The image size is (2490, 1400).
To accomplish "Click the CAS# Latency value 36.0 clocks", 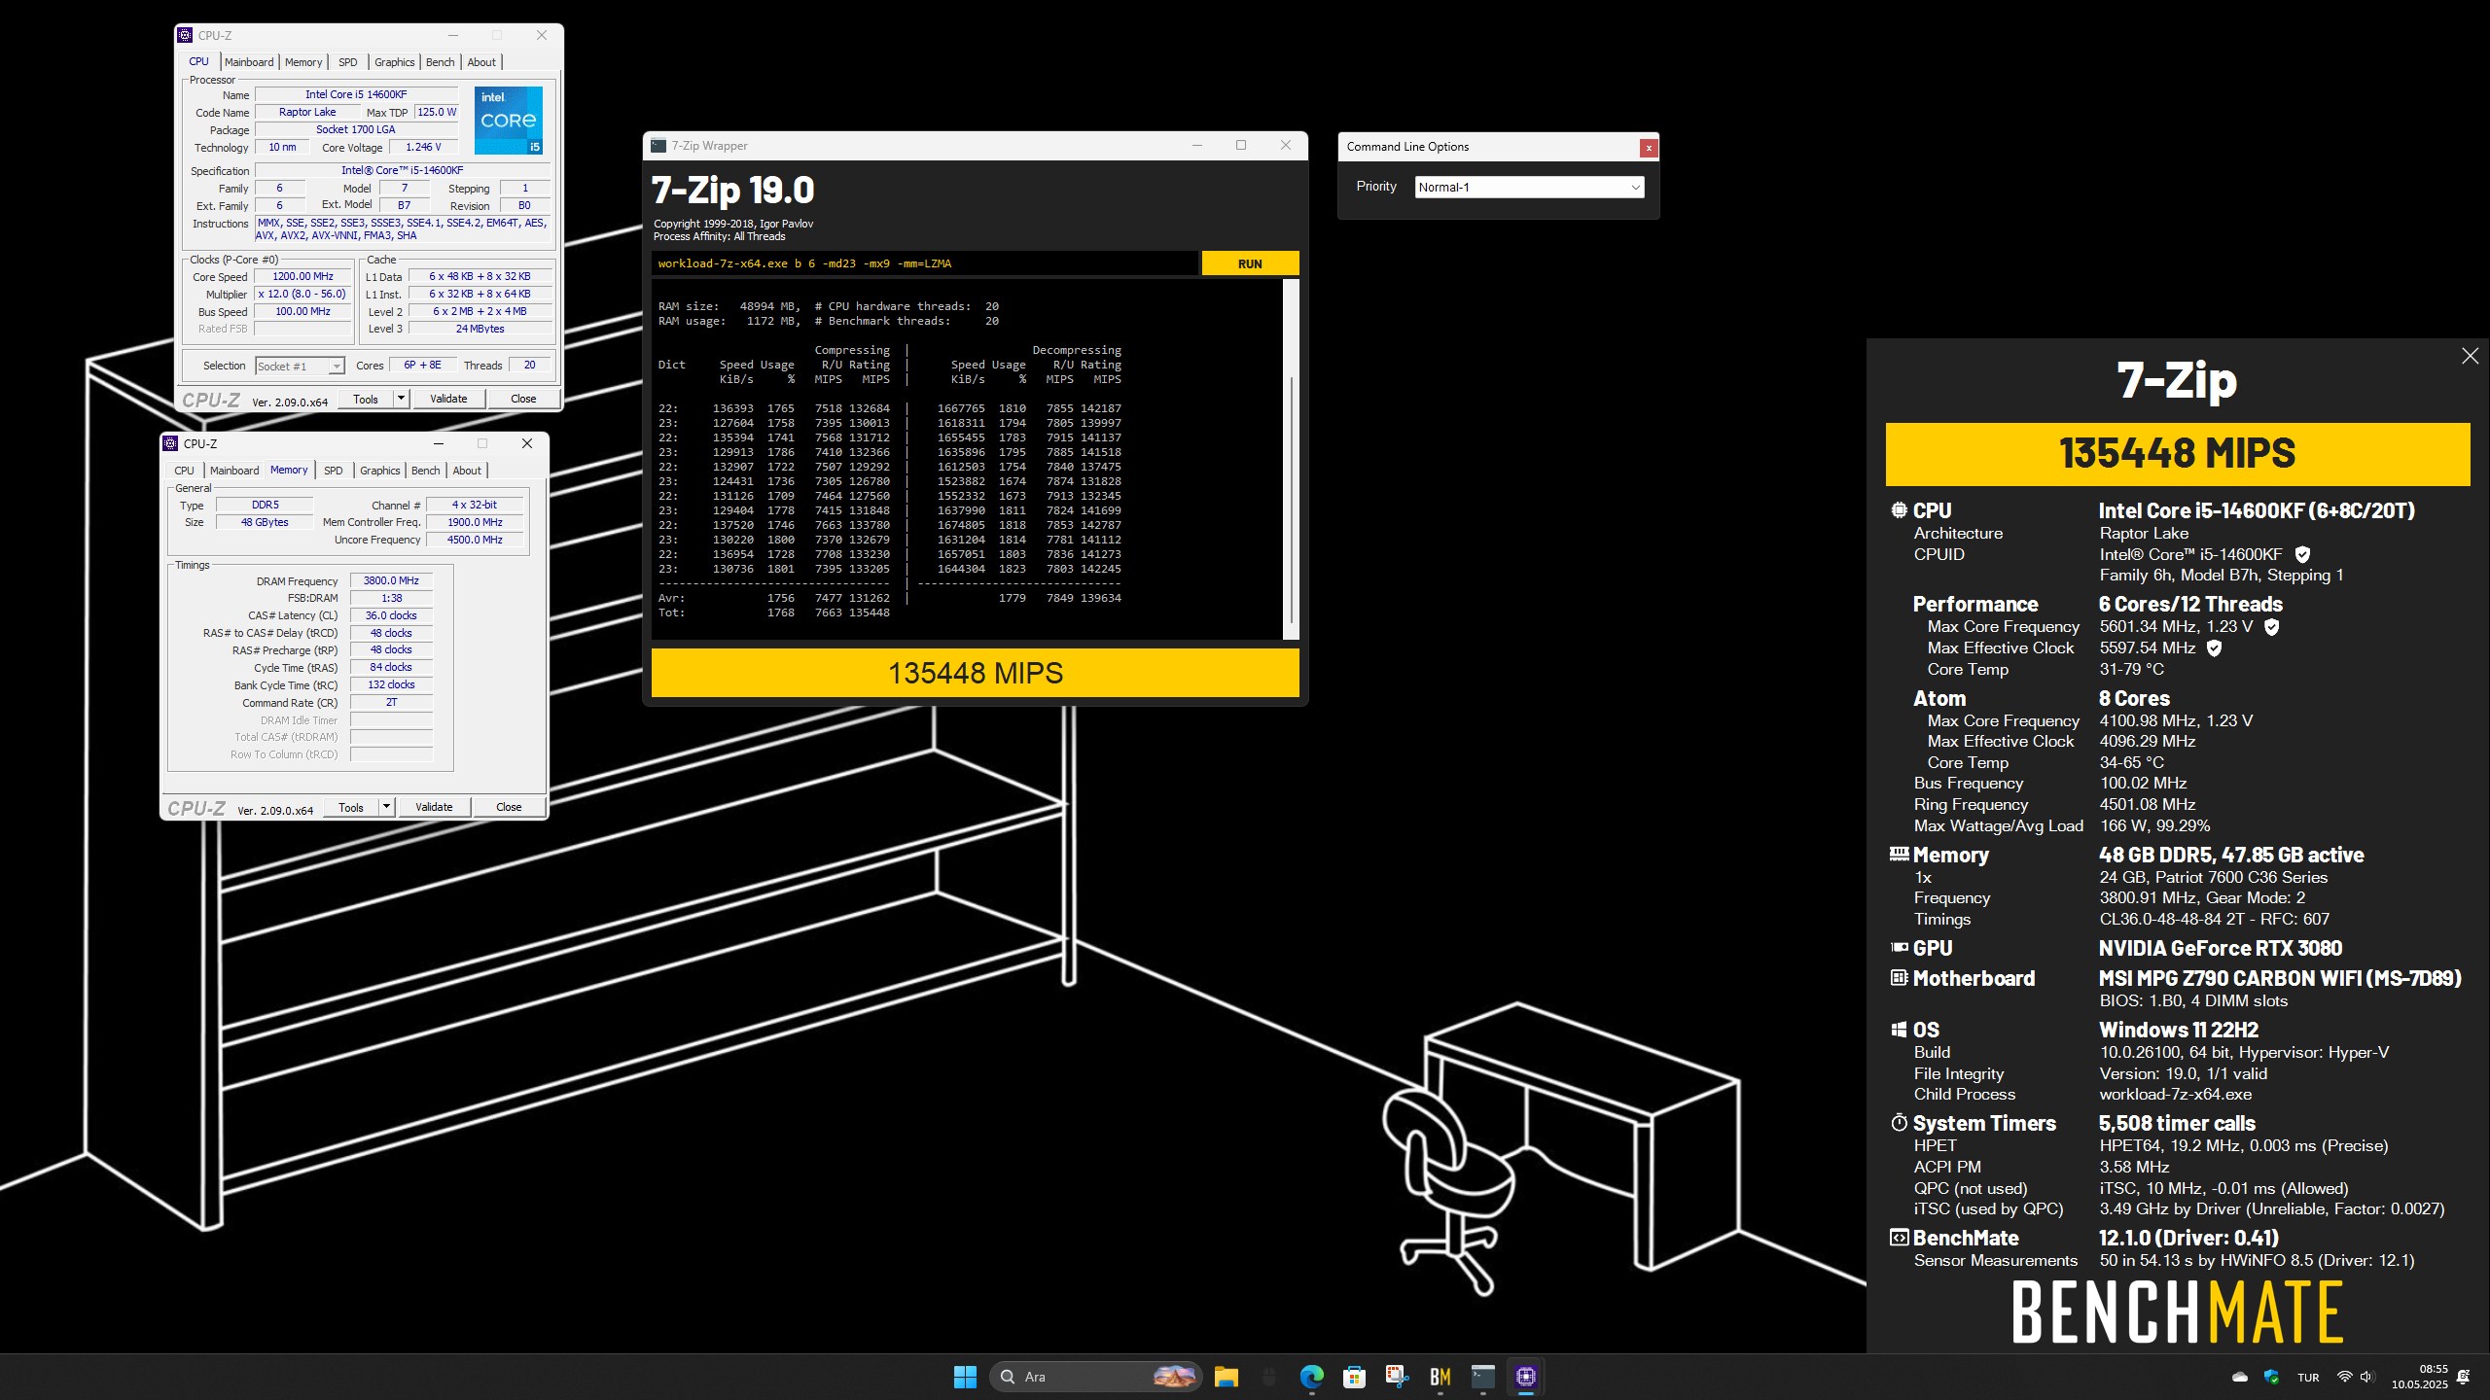I will pyautogui.click(x=391, y=615).
